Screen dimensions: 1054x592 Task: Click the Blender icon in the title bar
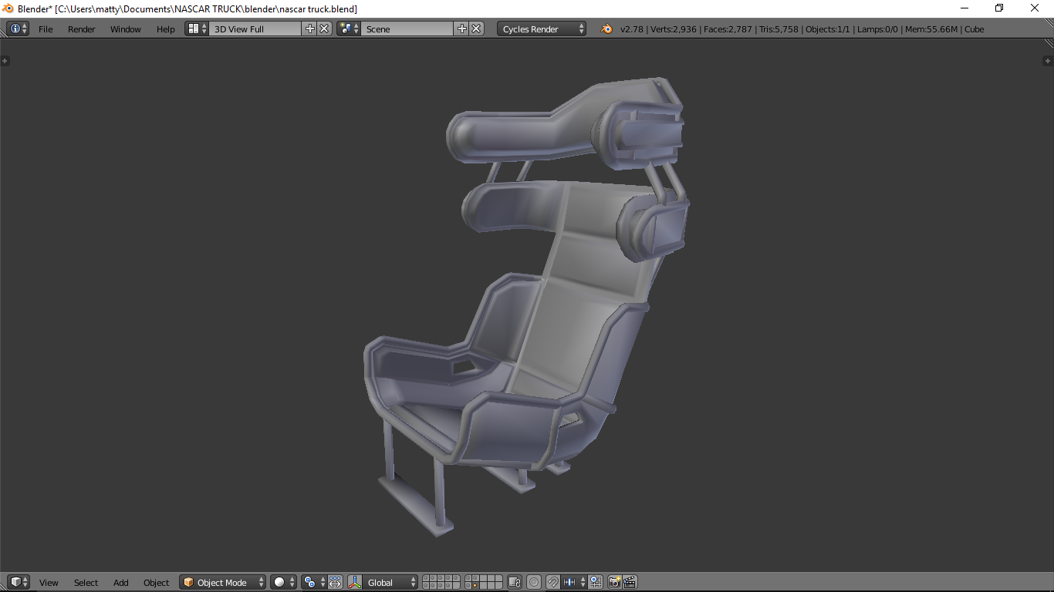pos(8,8)
